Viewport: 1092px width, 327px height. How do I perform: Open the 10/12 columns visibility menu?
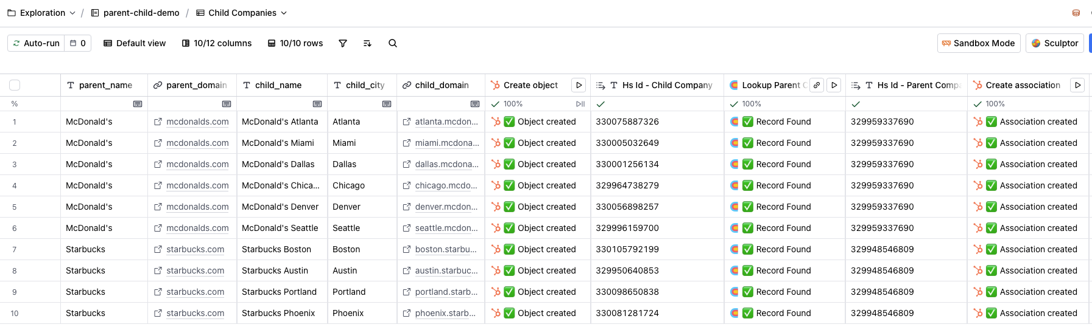click(x=217, y=43)
